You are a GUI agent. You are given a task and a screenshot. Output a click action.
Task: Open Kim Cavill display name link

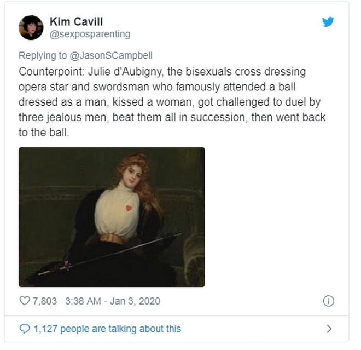(x=76, y=22)
